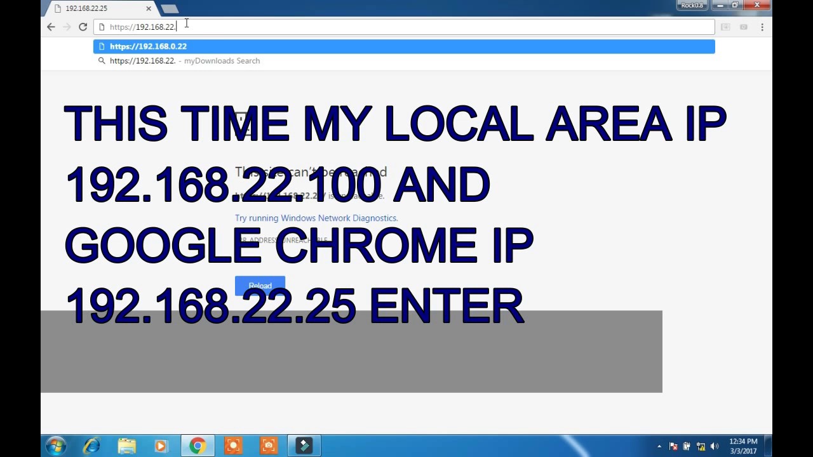The height and width of the screenshot is (457, 813).
Task: Open Windows Media Player from the taskbar
Action: coord(161,446)
